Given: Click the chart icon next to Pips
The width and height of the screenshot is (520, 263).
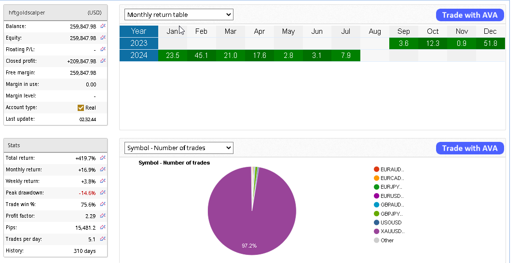Looking at the screenshot, I should pyautogui.click(x=103, y=227).
